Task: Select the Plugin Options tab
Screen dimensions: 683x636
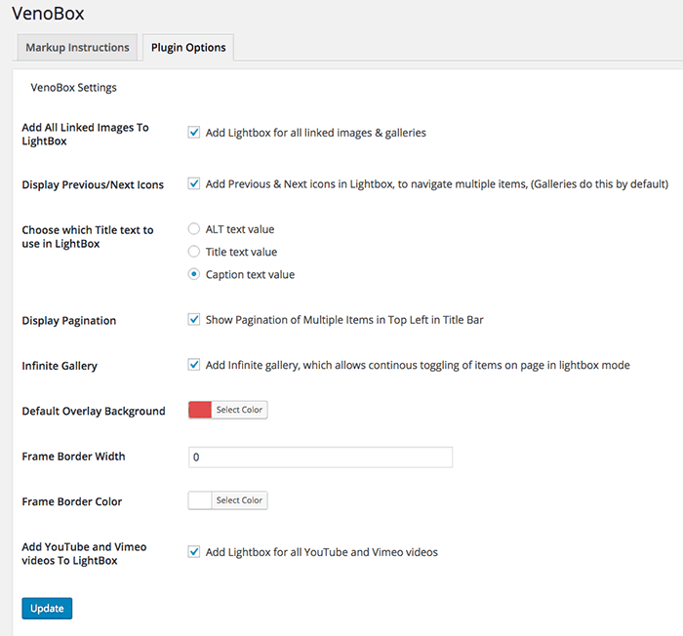Action: [188, 47]
